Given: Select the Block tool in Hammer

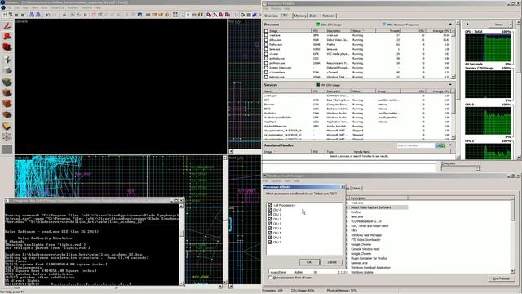Looking at the screenshot, I should pos(7,70).
